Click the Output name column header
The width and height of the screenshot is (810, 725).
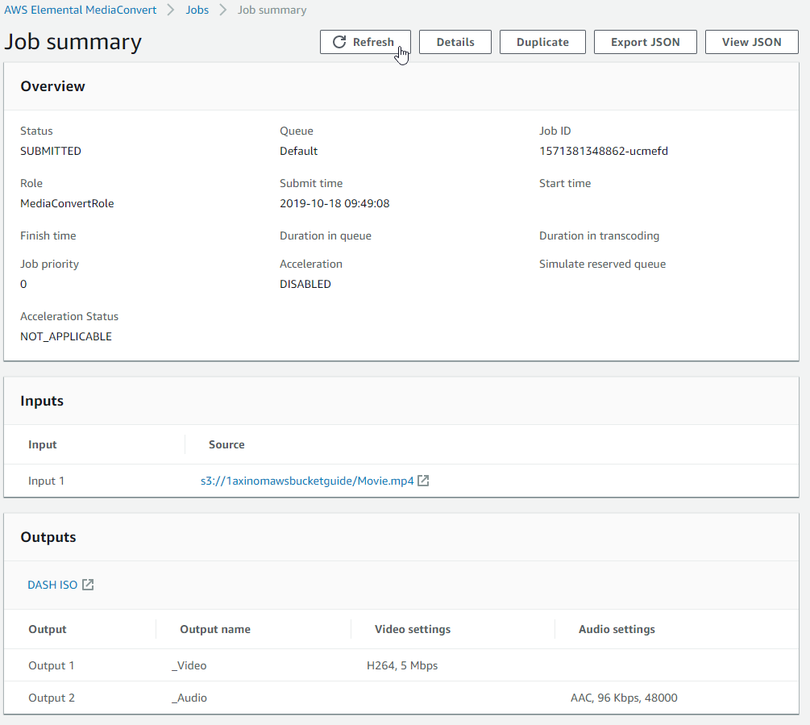pos(215,629)
